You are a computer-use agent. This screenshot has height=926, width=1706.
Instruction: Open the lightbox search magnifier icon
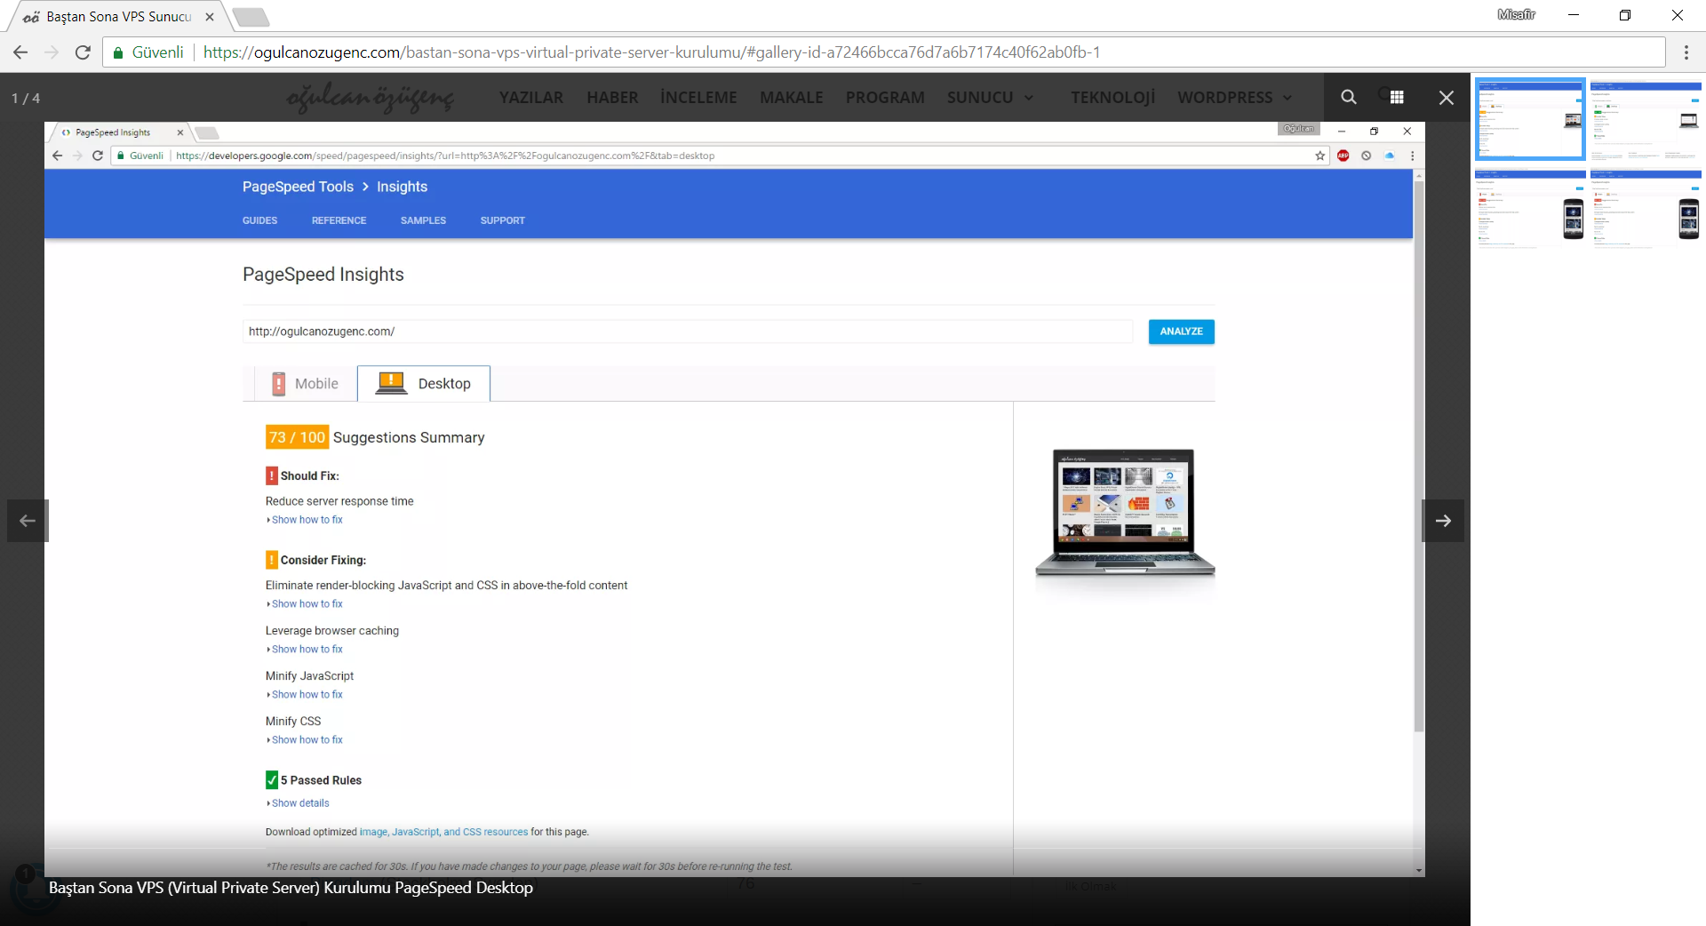(1348, 97)
